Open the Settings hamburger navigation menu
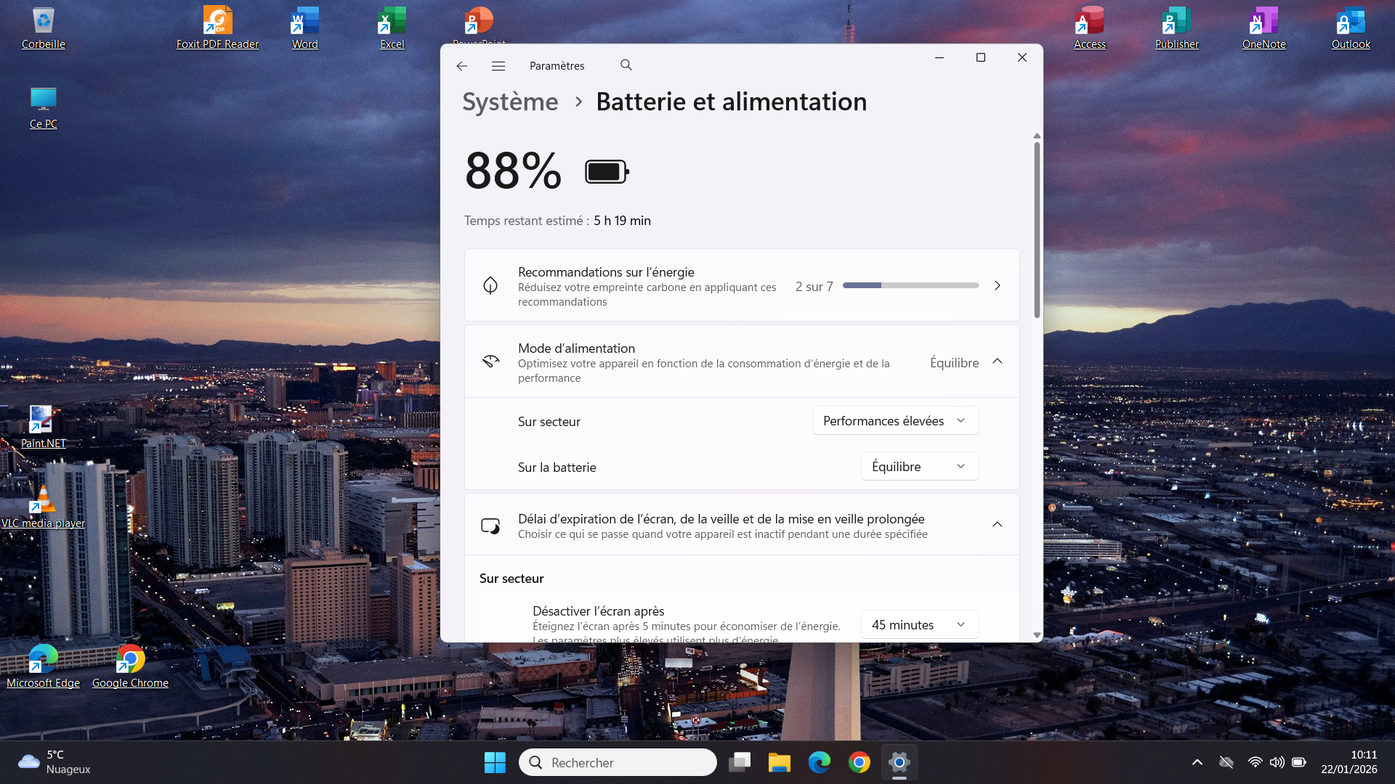Viewport: 1395px width, 784px height. tap(498, 66)
